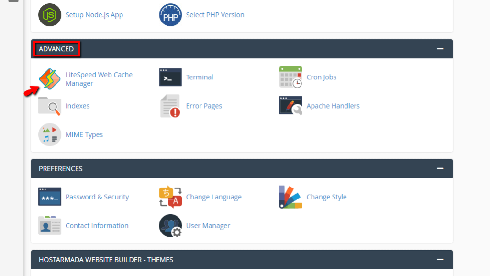The image size is (490, 276).
Task: Click the MIME Types link
Action: [84, 134]
